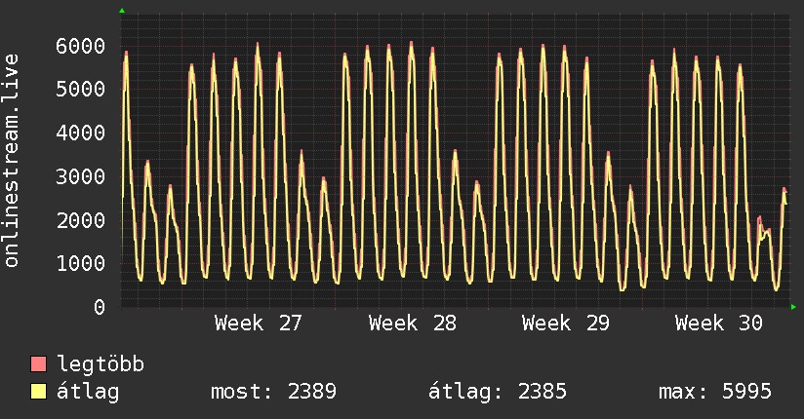Click the yellow átlag legend swatch

click(38, 391)
